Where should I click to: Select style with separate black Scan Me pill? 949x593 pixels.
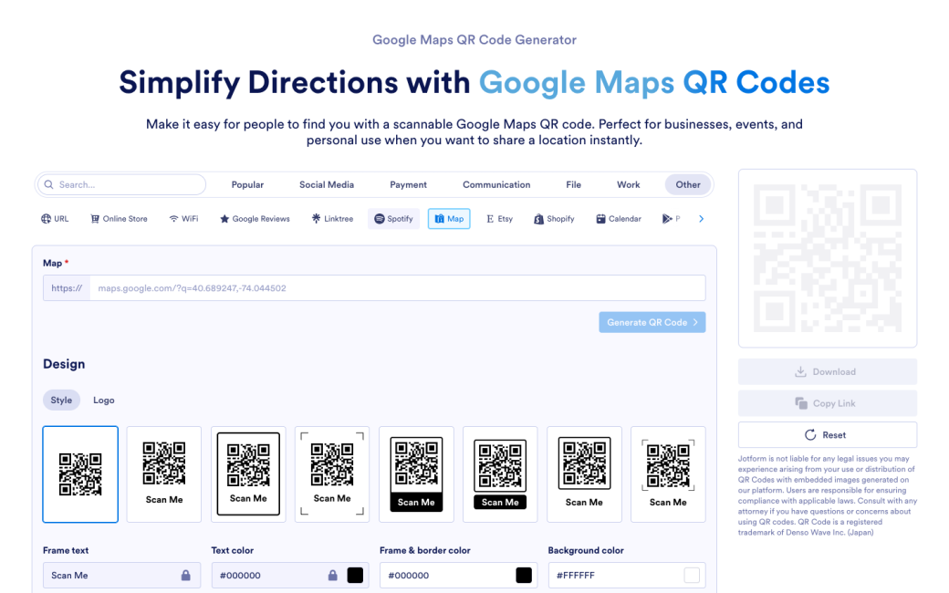(x=500, y=474)
